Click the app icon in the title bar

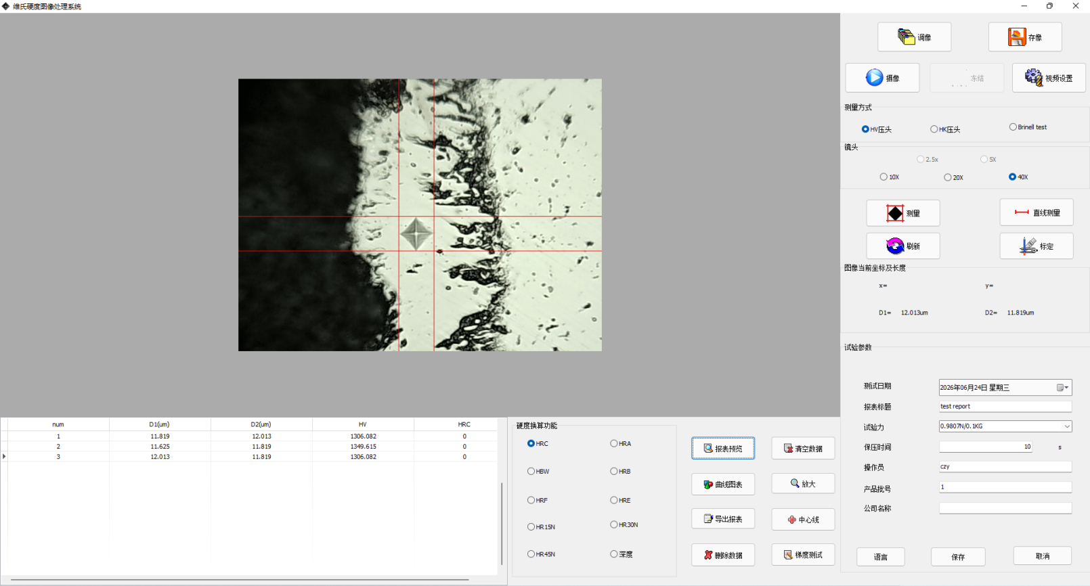point(6,6)
